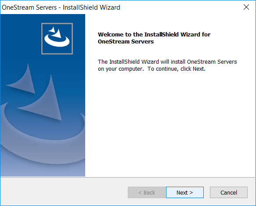Viewport: 256px width, 206px height.
Task: Click the bold Welcome heading
Action: tap(154, 38)
